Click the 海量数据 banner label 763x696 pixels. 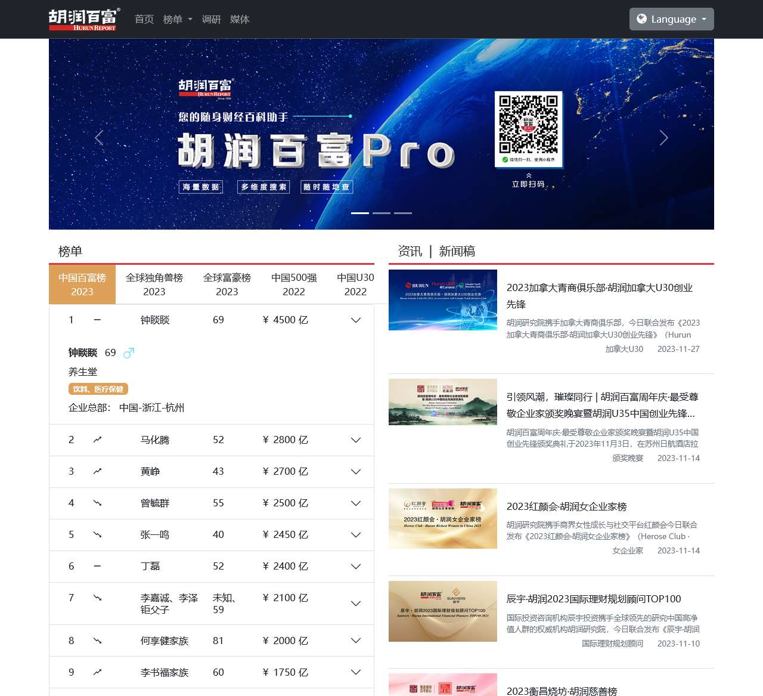pos(201,187)
